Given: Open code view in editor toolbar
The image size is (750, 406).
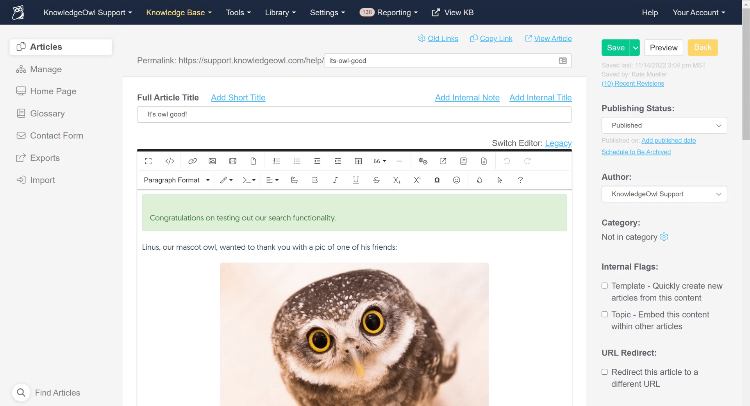Looking at the screenshot, I should coord(170,161).
